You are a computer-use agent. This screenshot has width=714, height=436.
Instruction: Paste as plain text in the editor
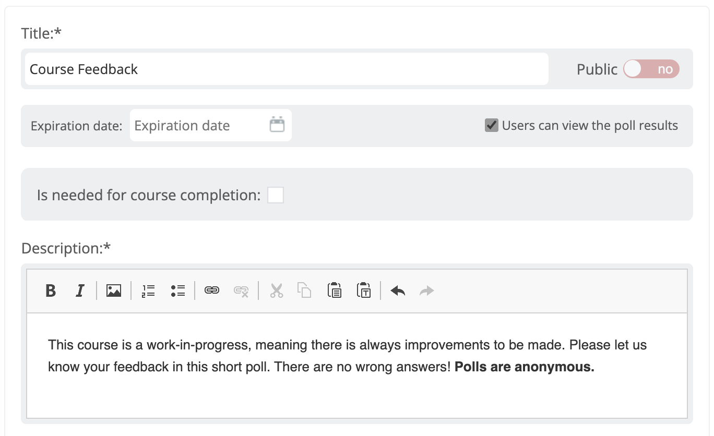(x=363, y=290)
